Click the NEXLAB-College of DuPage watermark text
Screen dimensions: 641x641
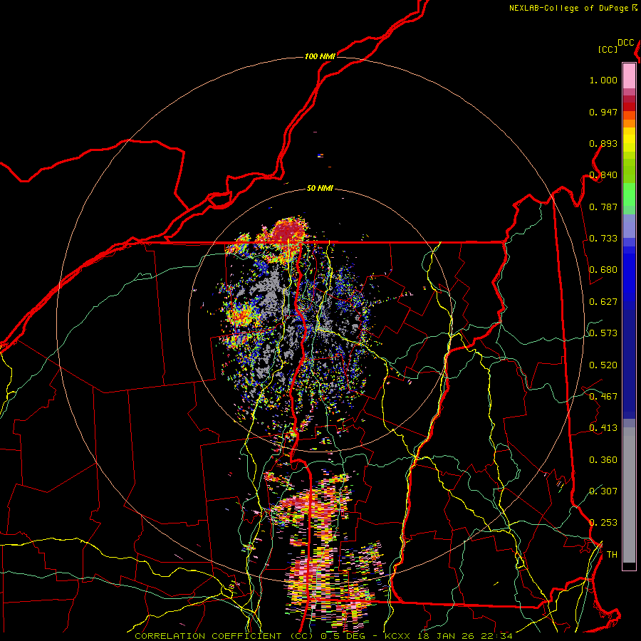[569, 8]
